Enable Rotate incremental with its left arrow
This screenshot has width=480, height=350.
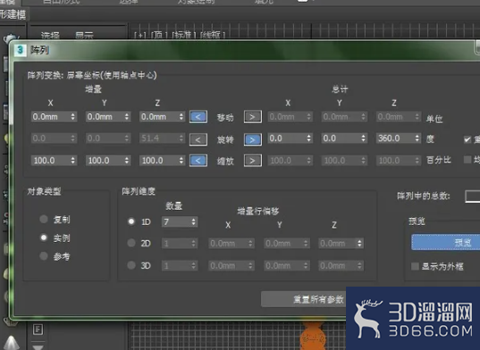point(198,139)
